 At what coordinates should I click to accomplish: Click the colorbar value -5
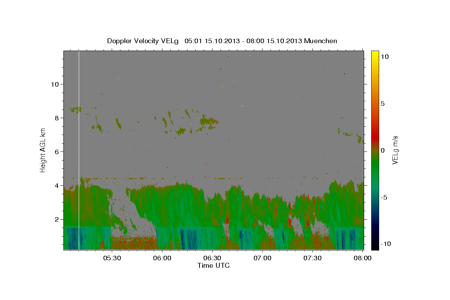coord(384,197)
